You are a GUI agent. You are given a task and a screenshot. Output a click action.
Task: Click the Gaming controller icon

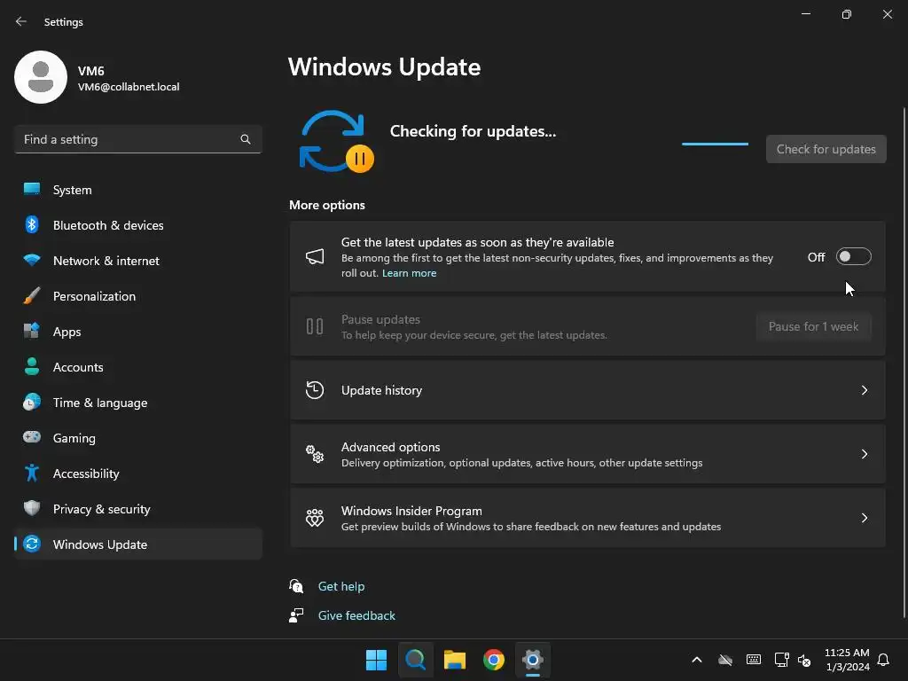(x=32, y=437)
